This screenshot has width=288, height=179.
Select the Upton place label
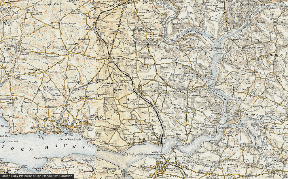click(x=247, y=144)
